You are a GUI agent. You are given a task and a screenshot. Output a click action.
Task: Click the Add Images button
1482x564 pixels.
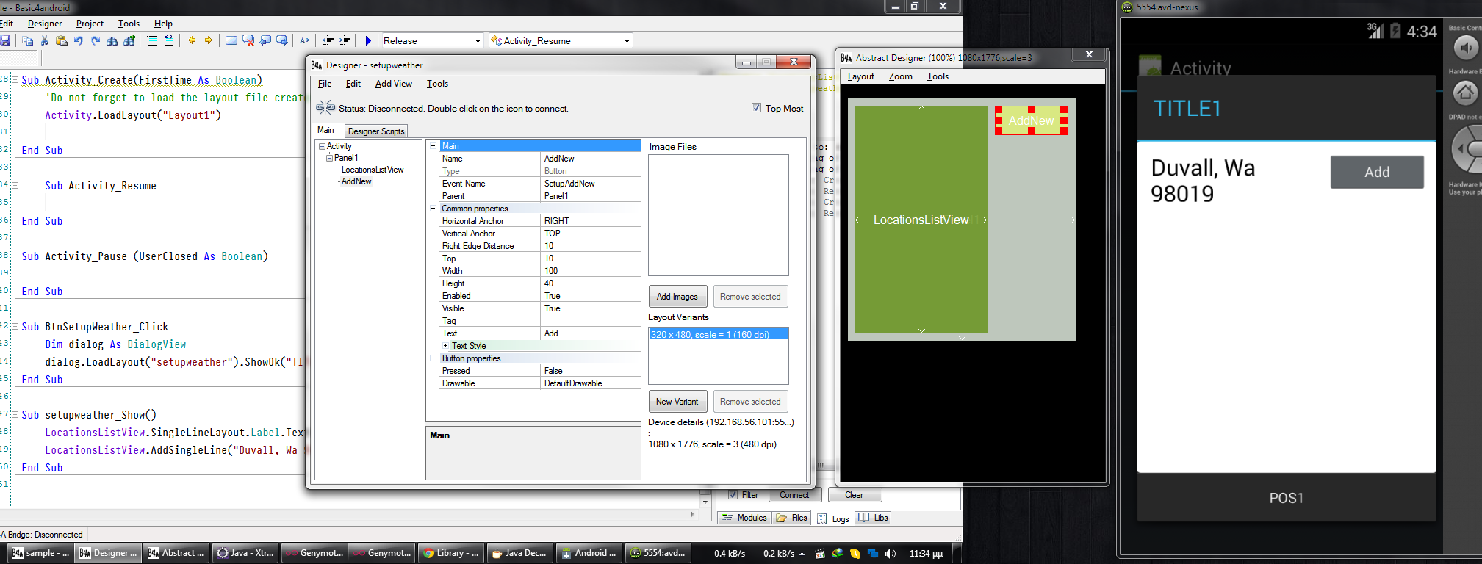pyautogui.click(x=677, y=297)
